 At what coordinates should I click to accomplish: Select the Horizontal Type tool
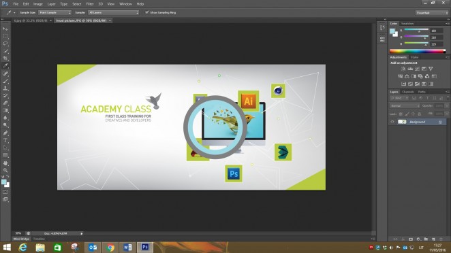tap(5, 140)
